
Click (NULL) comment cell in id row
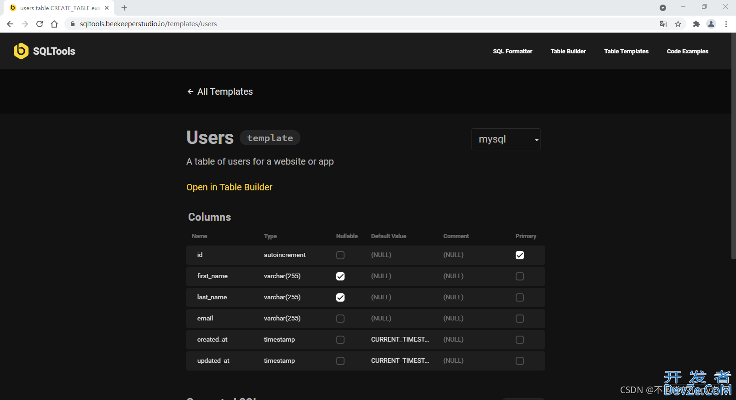point(453,255)
